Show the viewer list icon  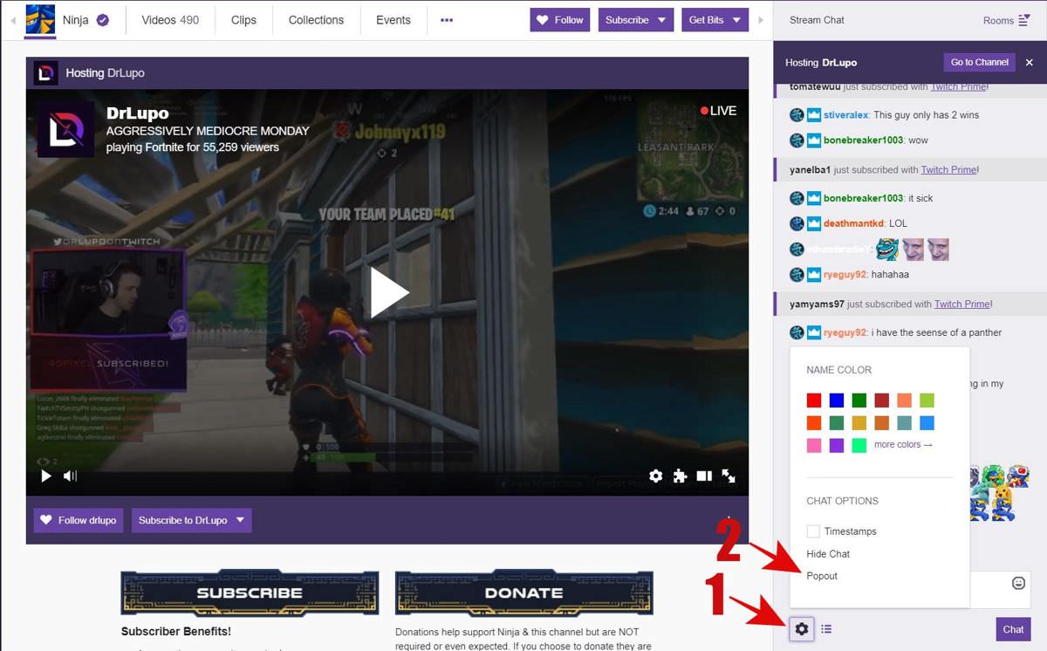click(x=826, y=628)
